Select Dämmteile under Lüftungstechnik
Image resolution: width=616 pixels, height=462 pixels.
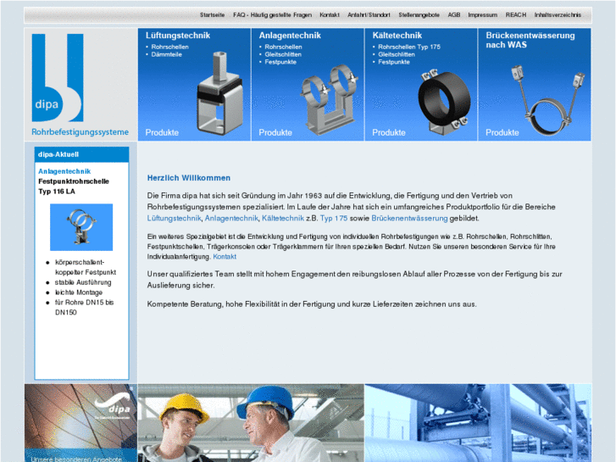[167, 54]
